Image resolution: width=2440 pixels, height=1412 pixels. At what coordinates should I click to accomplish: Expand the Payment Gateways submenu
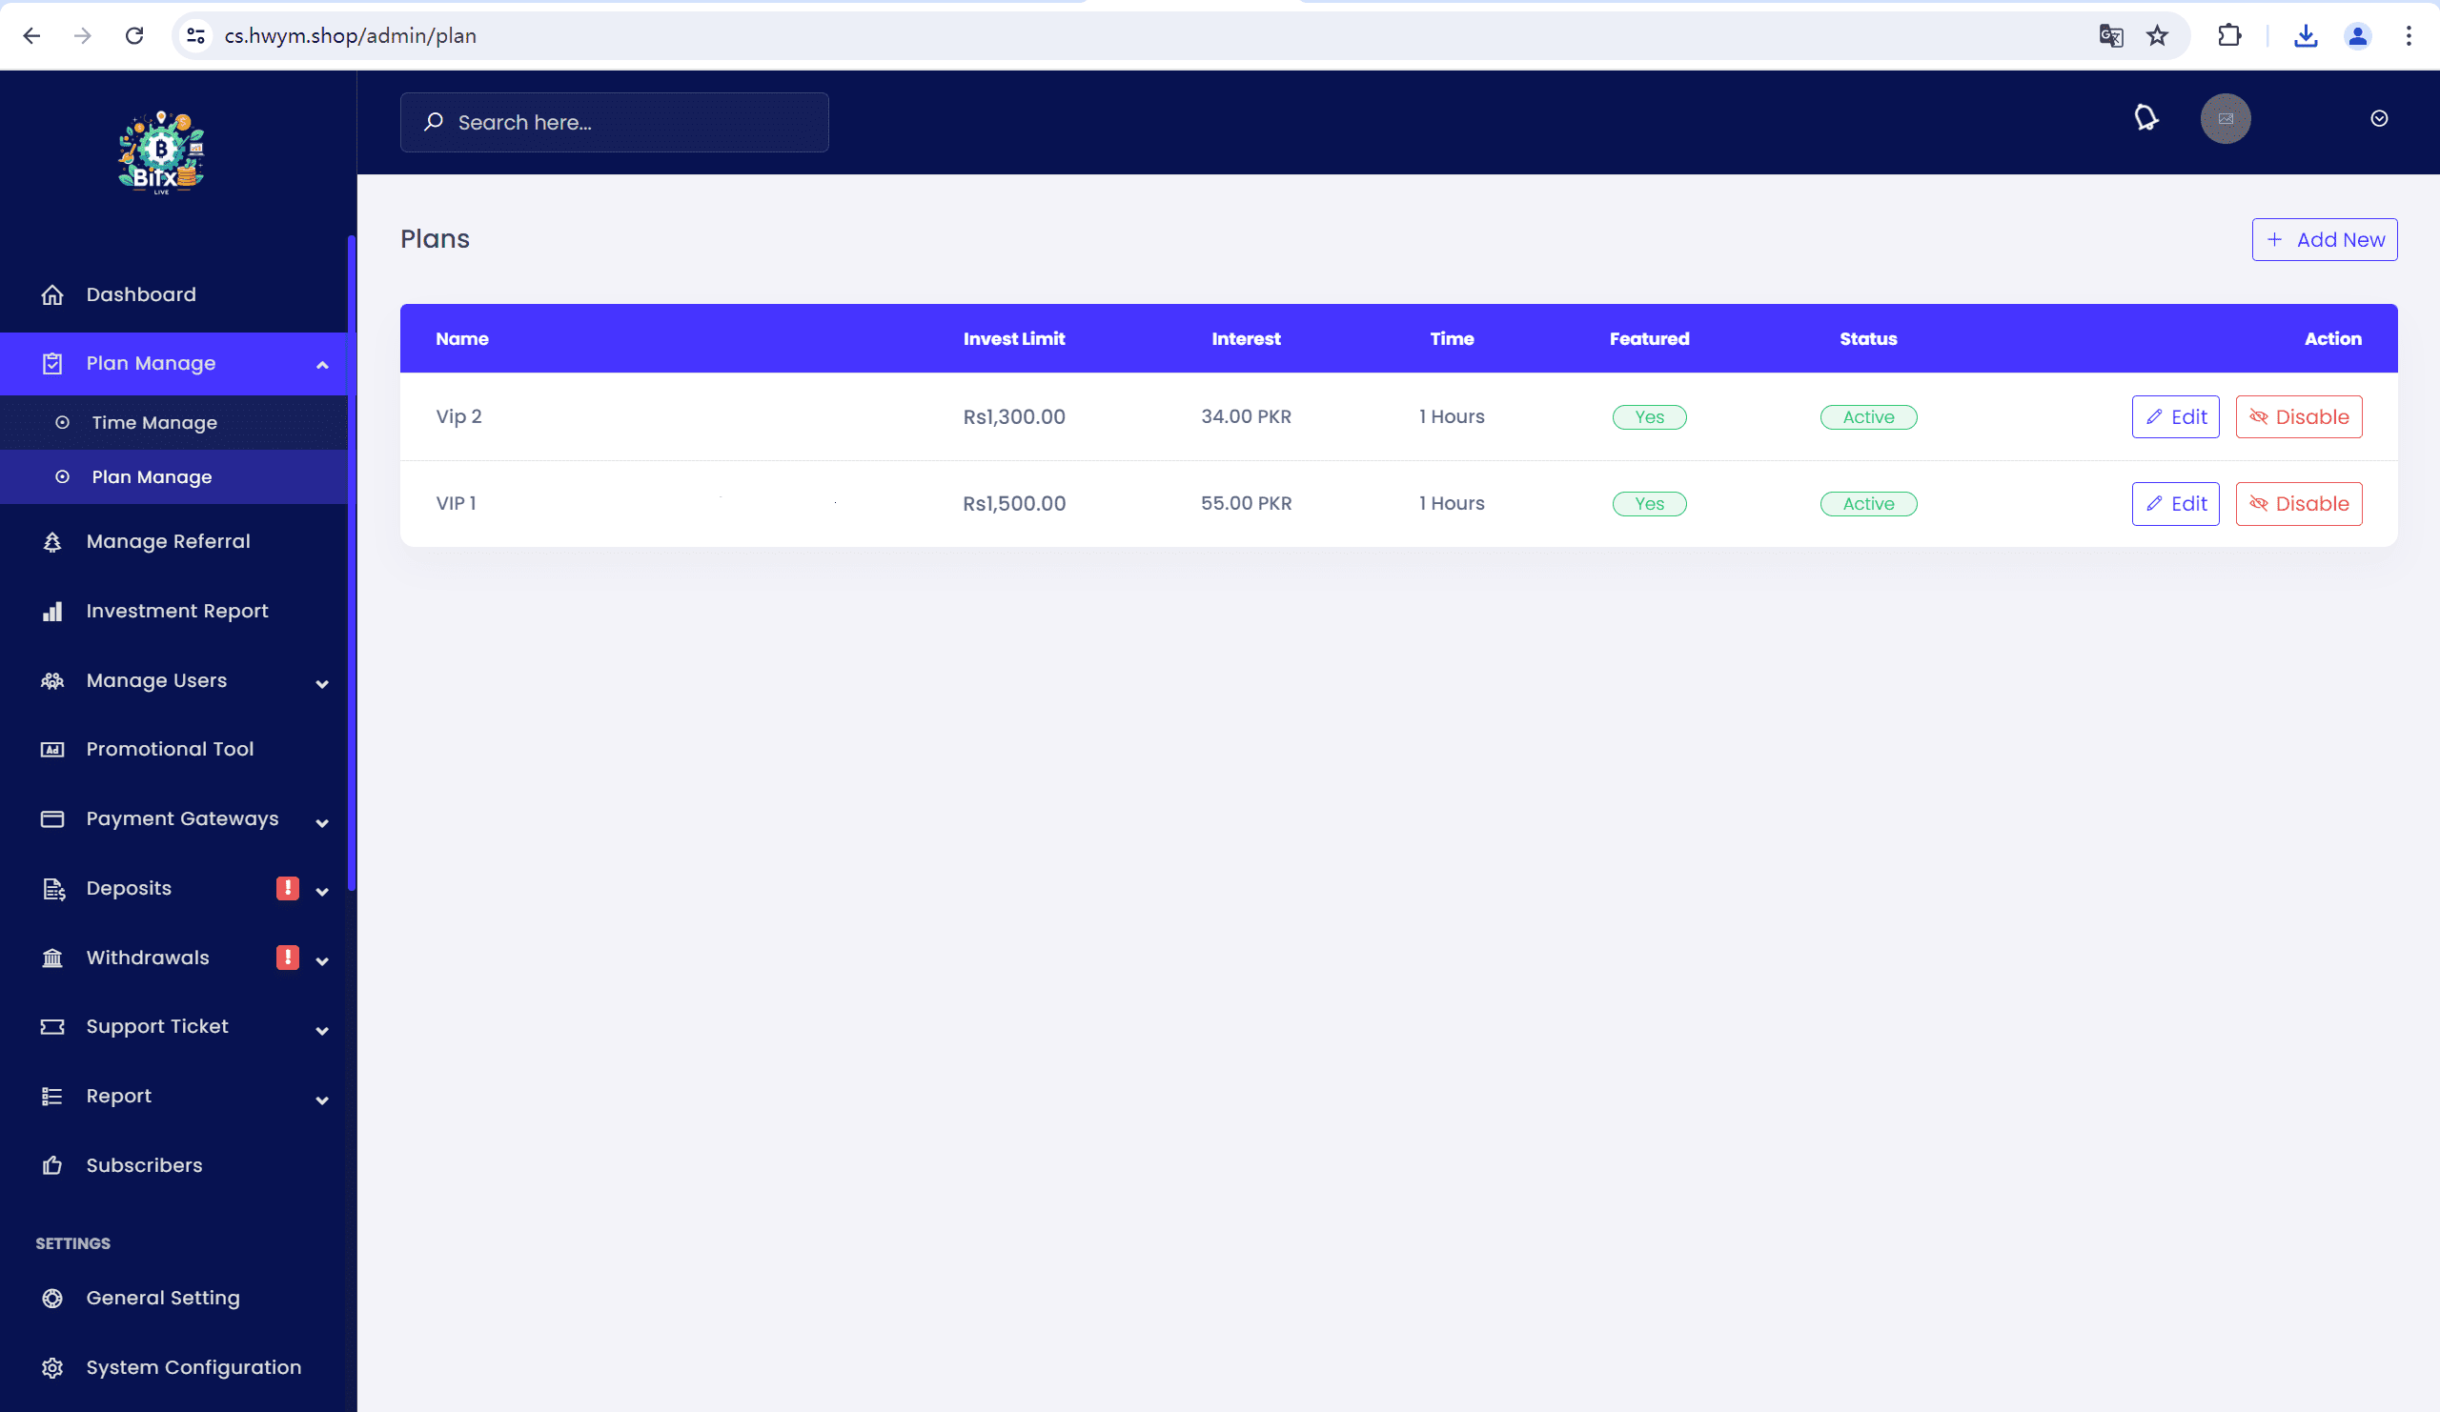click(322, 822)
